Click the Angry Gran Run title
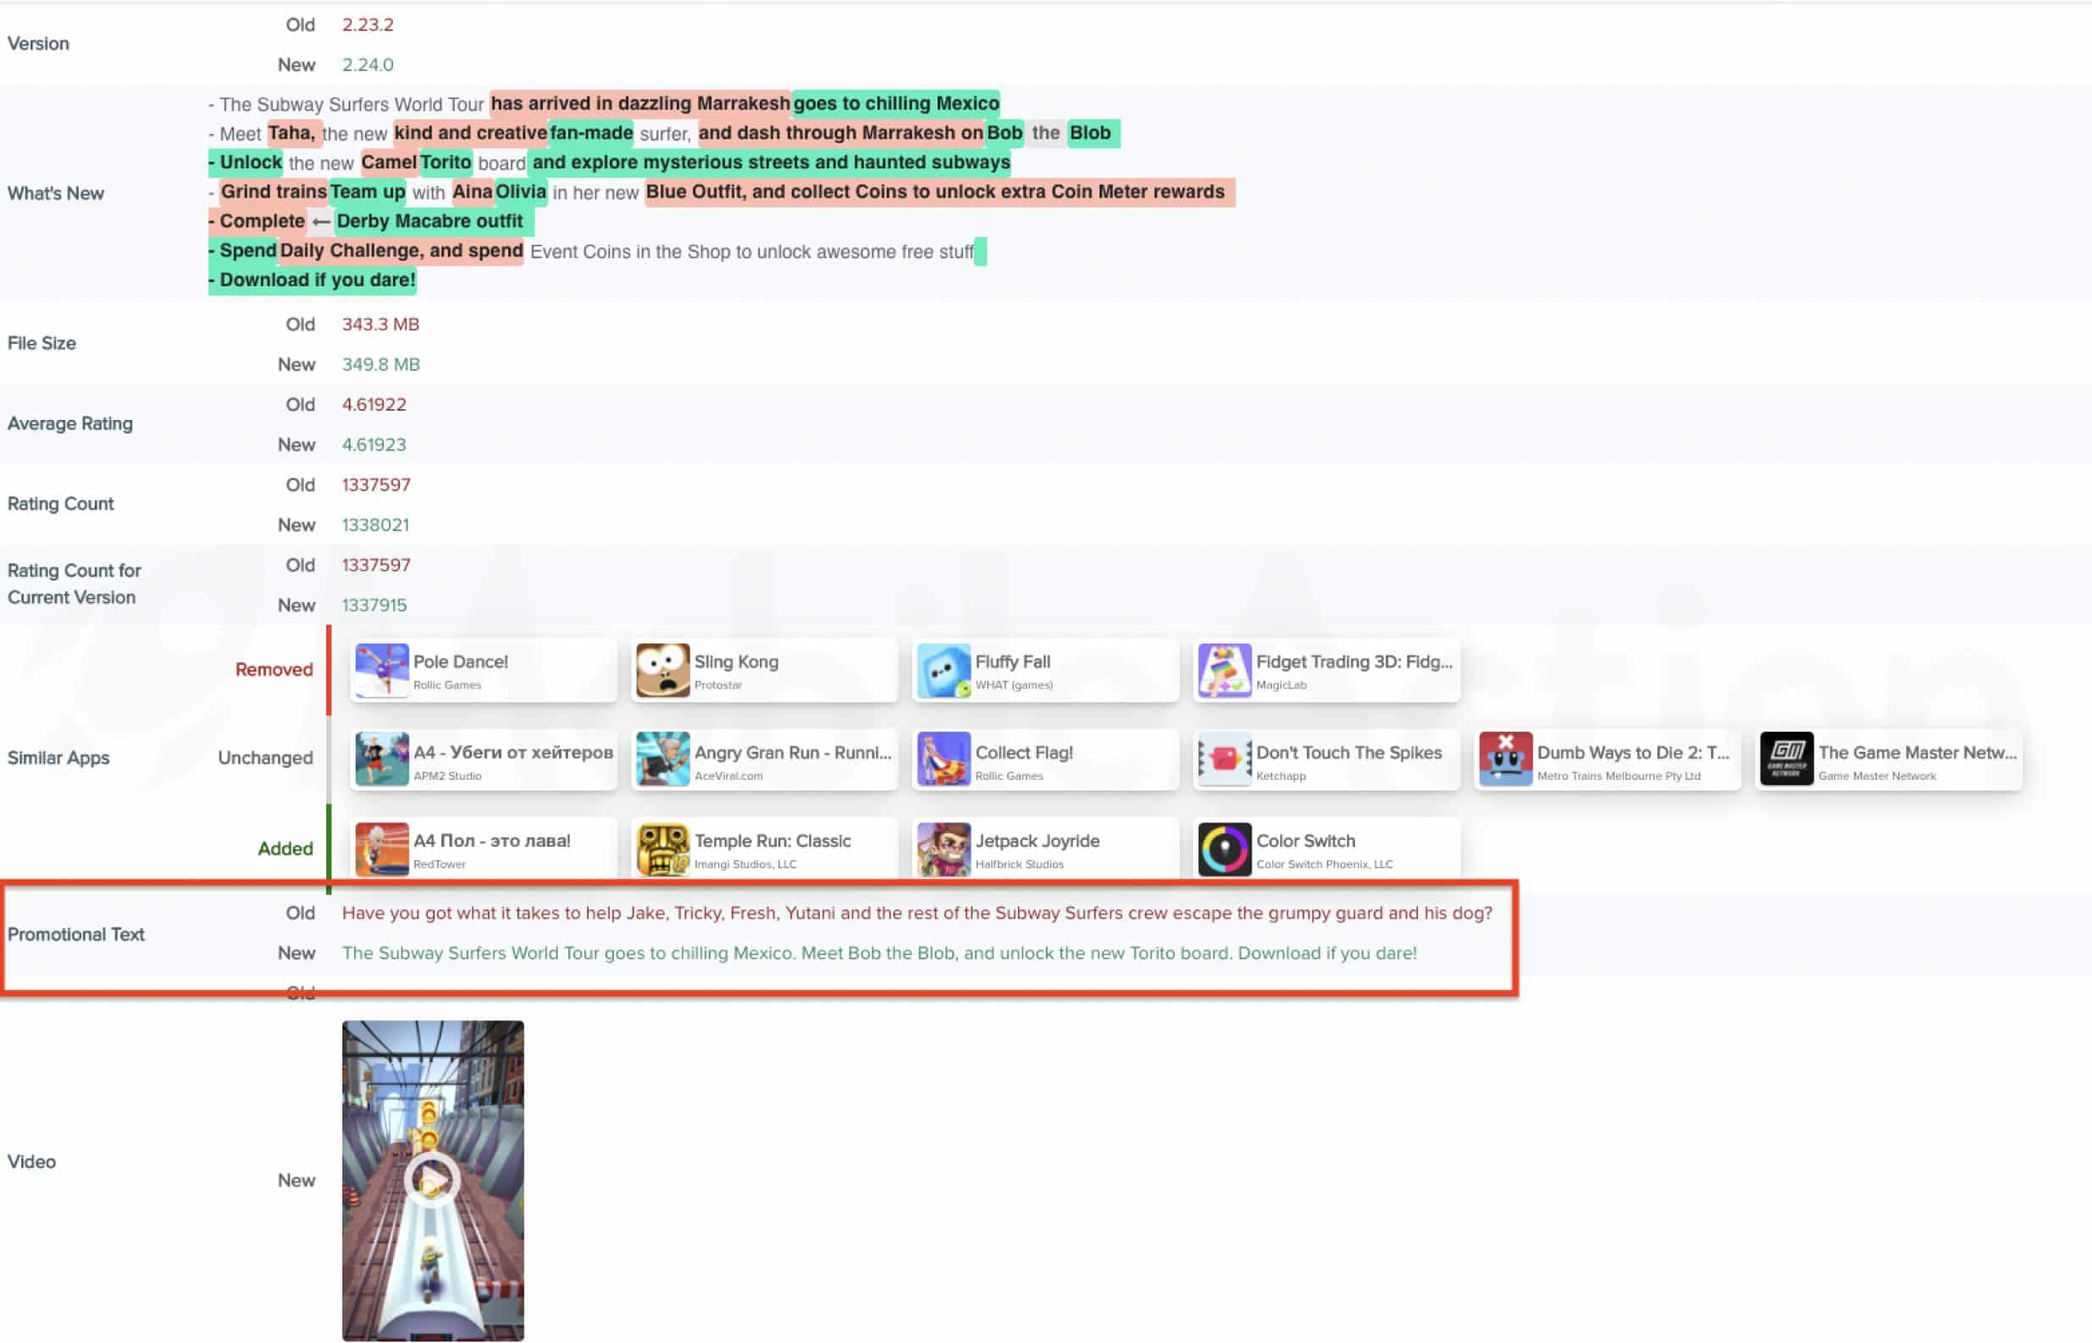The height and width of the screenshot is (1343, 2092). pos(793,753)
